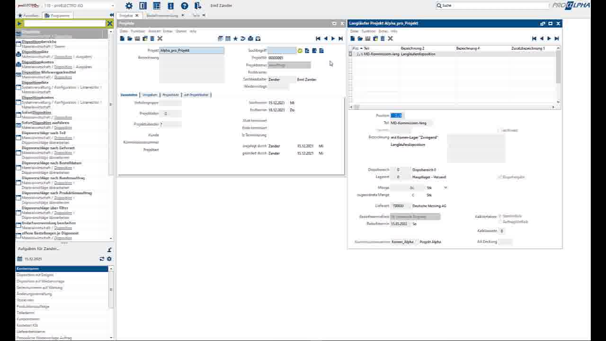Click the Lieferant field 700000
The image size is (606, 341).
(x=400, y=206)
